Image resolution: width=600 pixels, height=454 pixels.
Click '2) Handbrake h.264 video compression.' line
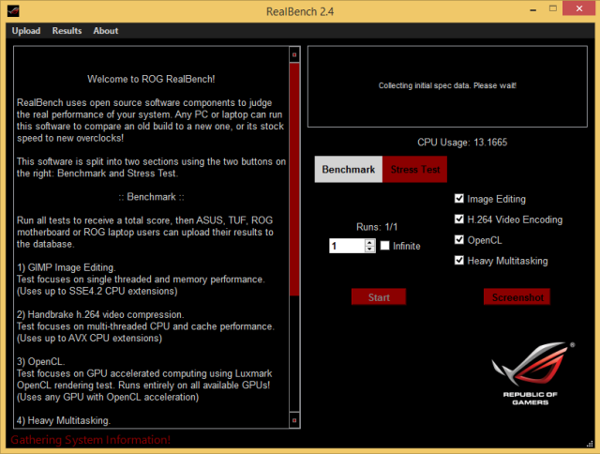100,314
